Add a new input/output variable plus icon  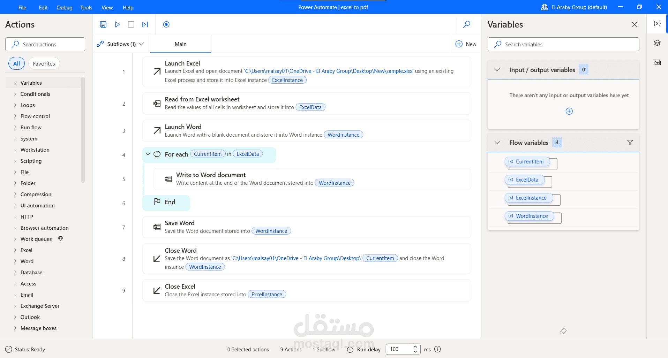pyautogui.click(x=569, y=111)
